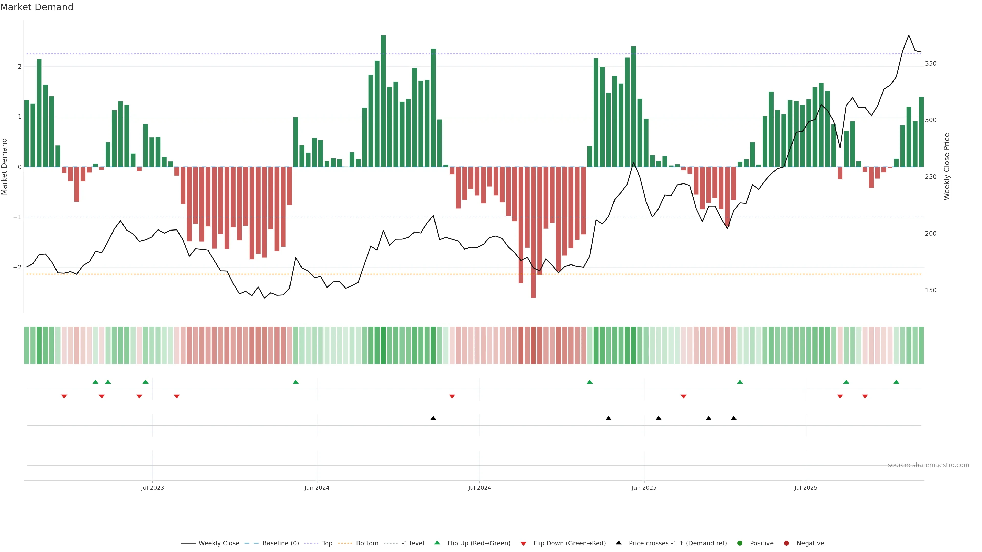This screenshot has width=982, height=552.
Task: Click the rightmost black price-cross triangle marker
Action: pyautogui.click(x=733, y=418)
